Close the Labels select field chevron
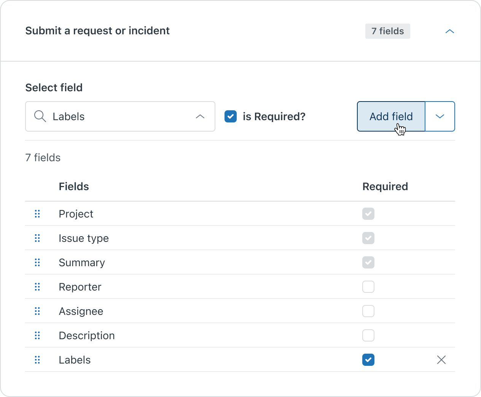Image resolution: width=481 pixels, height=397 pixels. (x=200, y=116)
